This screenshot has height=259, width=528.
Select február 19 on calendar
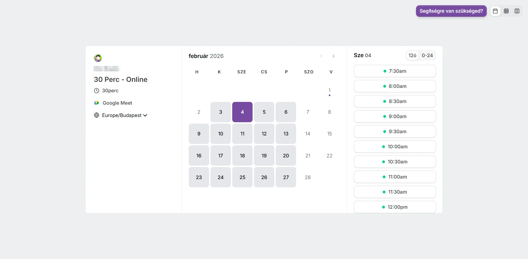click(264, 155)
